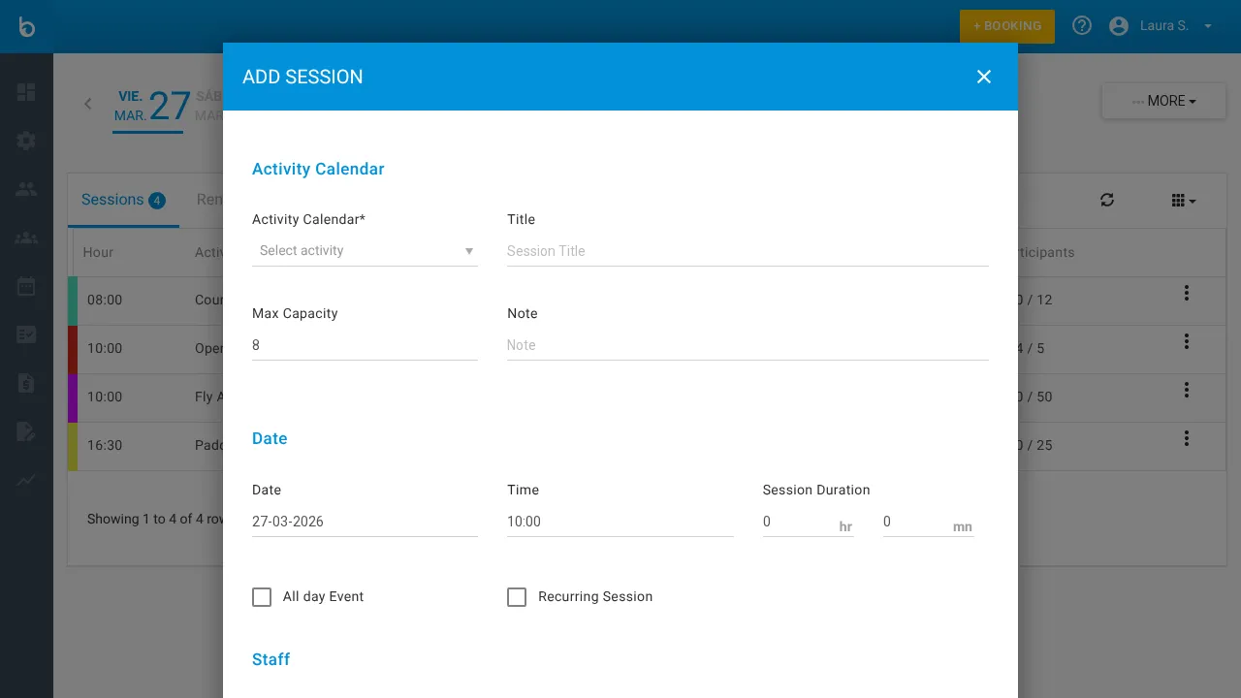Refresh the sessions list

(1107, 200)
